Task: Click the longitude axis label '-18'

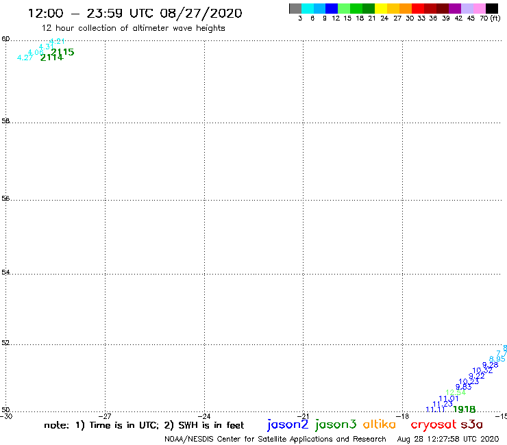Action: (x=403, y=416)
